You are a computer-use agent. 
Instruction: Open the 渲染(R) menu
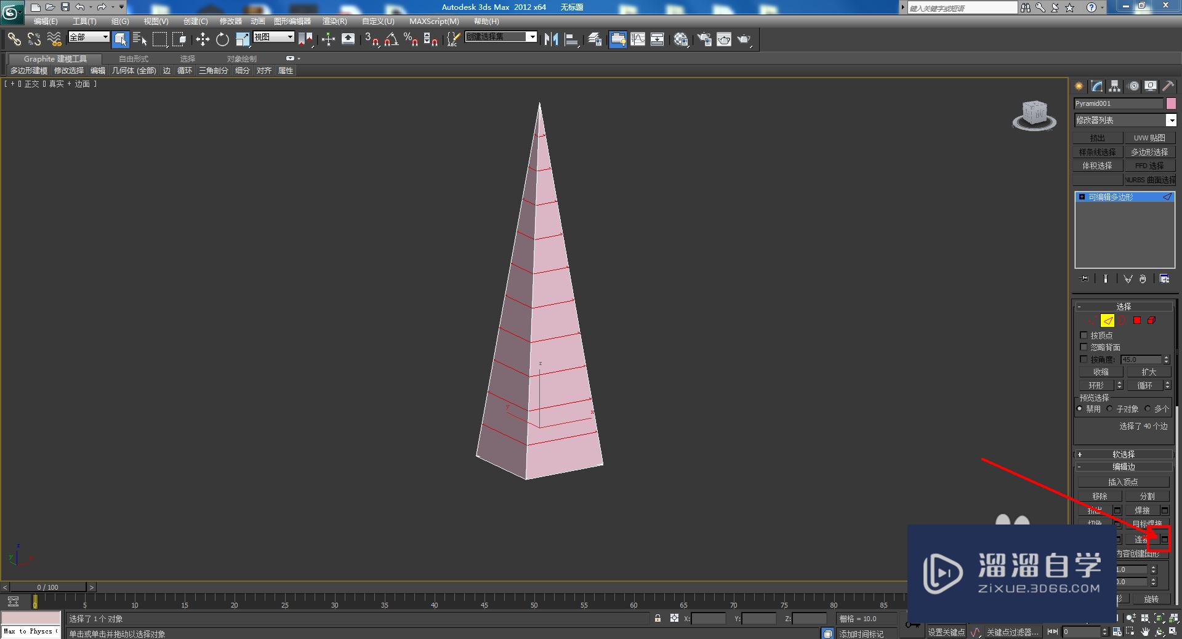click(x=334, y=22)
